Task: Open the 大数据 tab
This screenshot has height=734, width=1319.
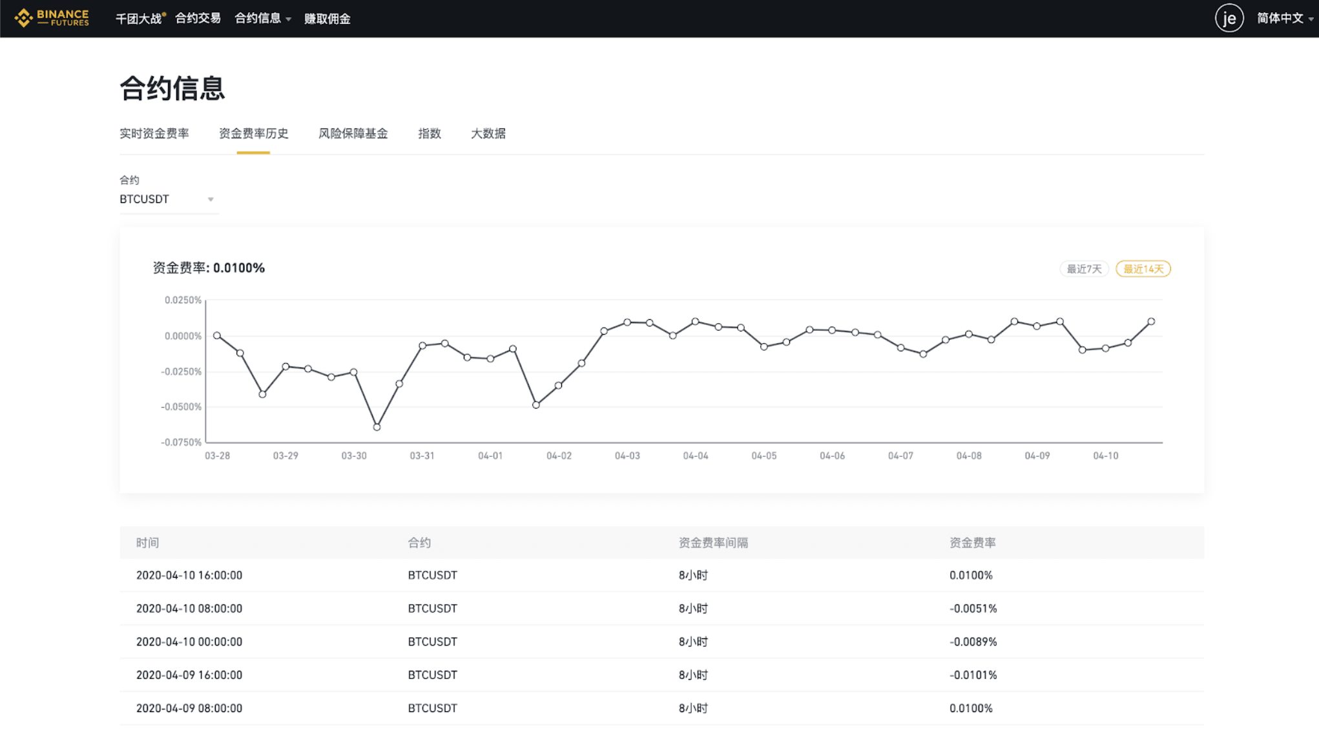Action: coord(488,134)
